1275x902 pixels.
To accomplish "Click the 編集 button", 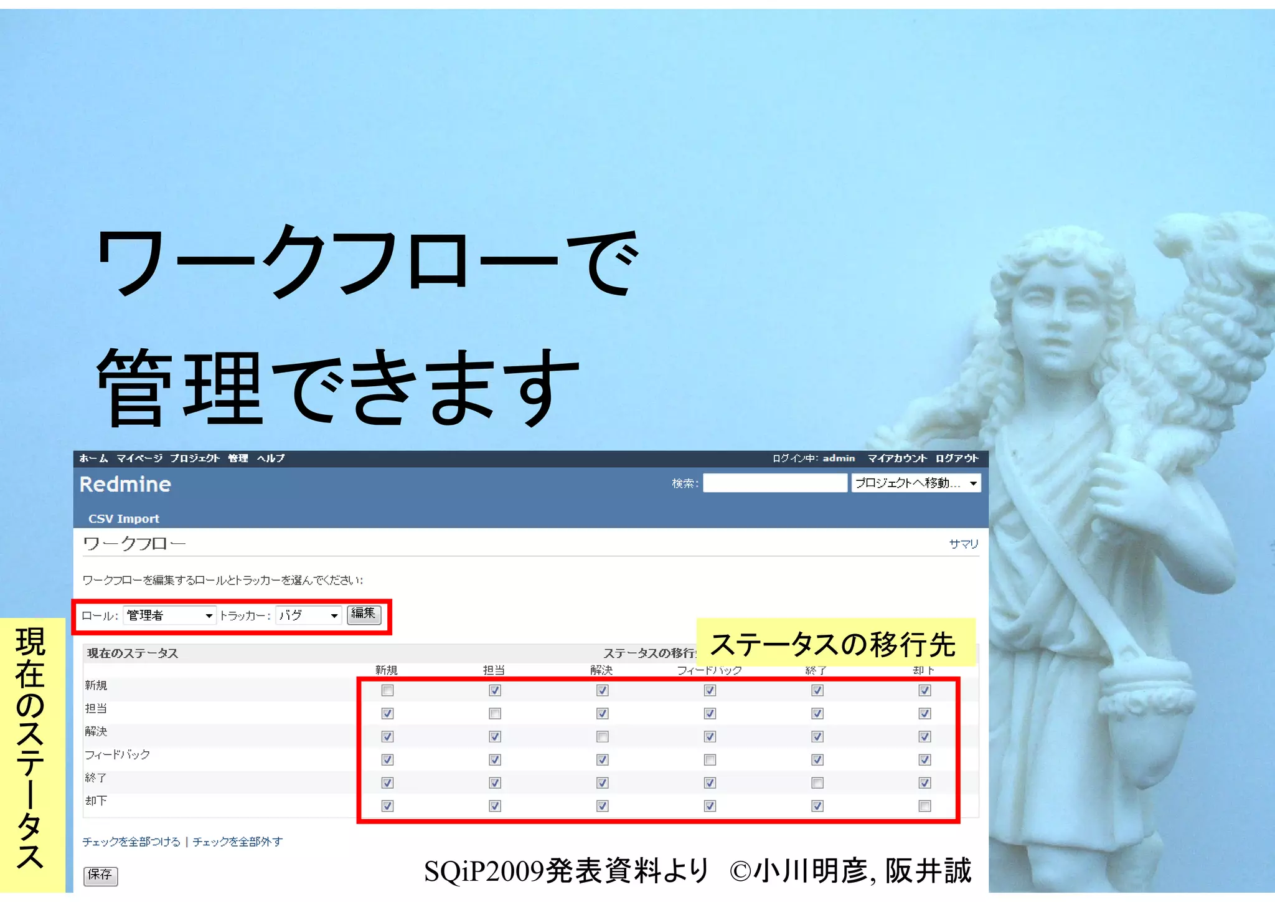I will [364, 614].
